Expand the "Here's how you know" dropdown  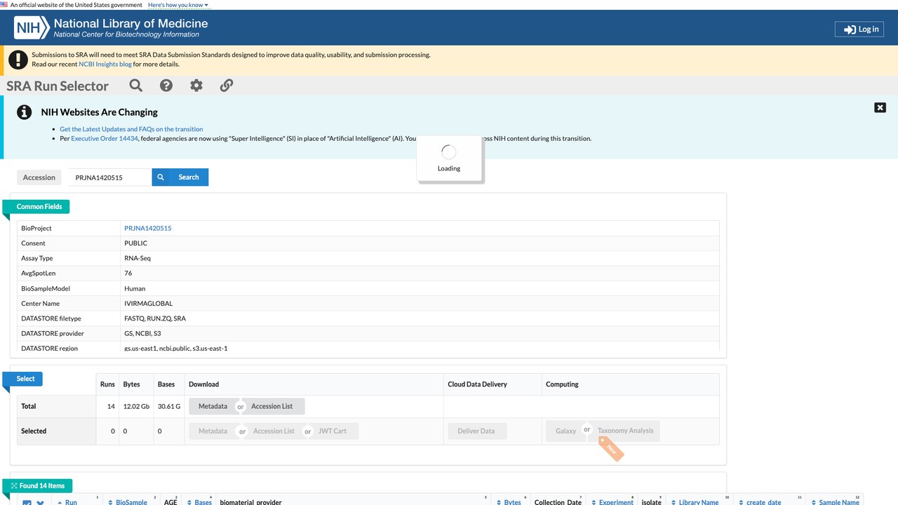178,5
